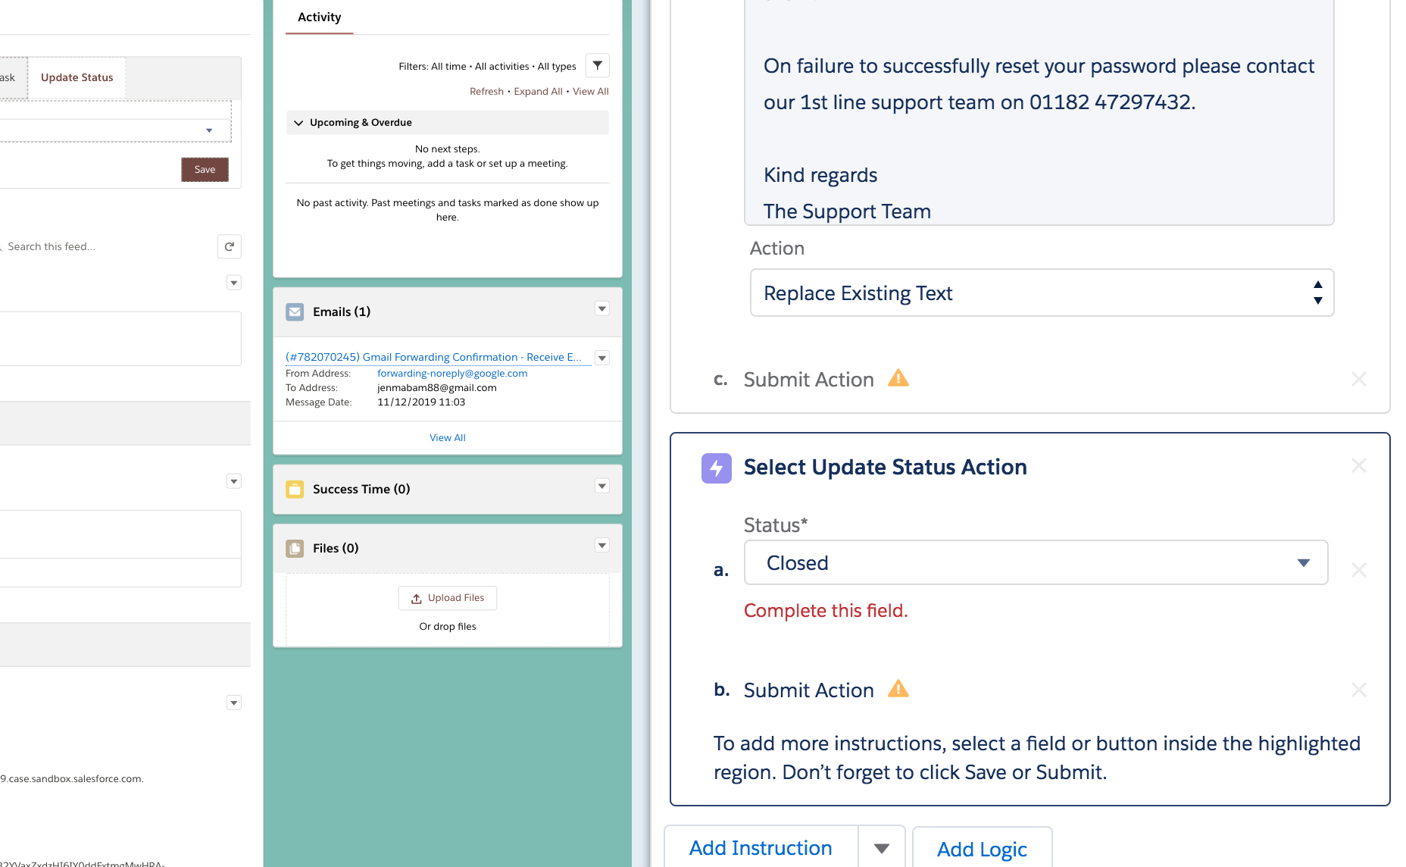Open feed sort dropdown below the search box

[x=234, y=283]
